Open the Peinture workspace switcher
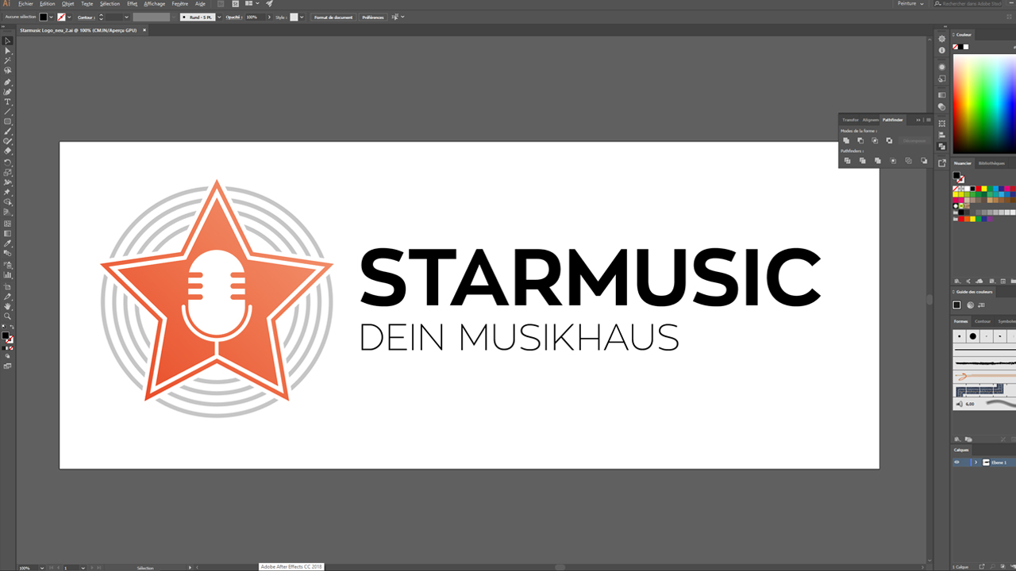Viewport: 1016px width, 571px height. (910, 4)
